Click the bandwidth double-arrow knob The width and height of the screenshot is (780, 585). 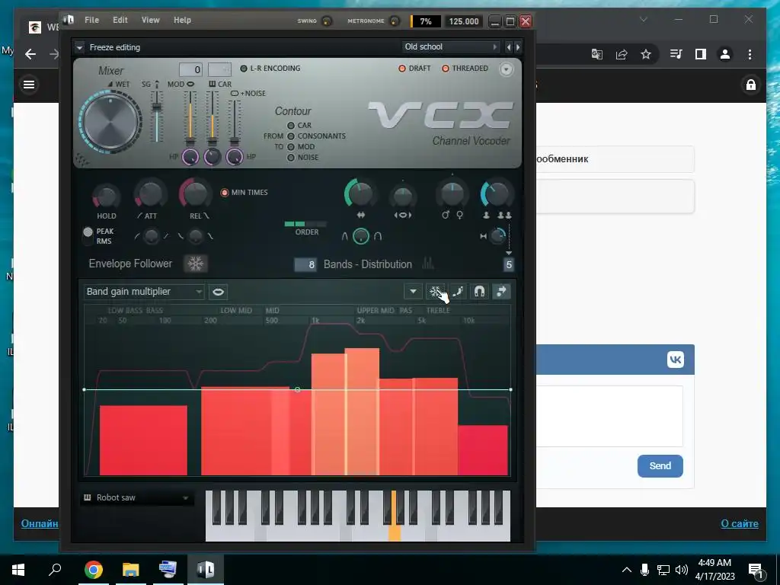[360, 194]
